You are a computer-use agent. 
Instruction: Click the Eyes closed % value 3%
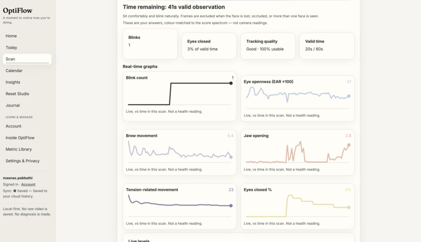click(348, 190)
